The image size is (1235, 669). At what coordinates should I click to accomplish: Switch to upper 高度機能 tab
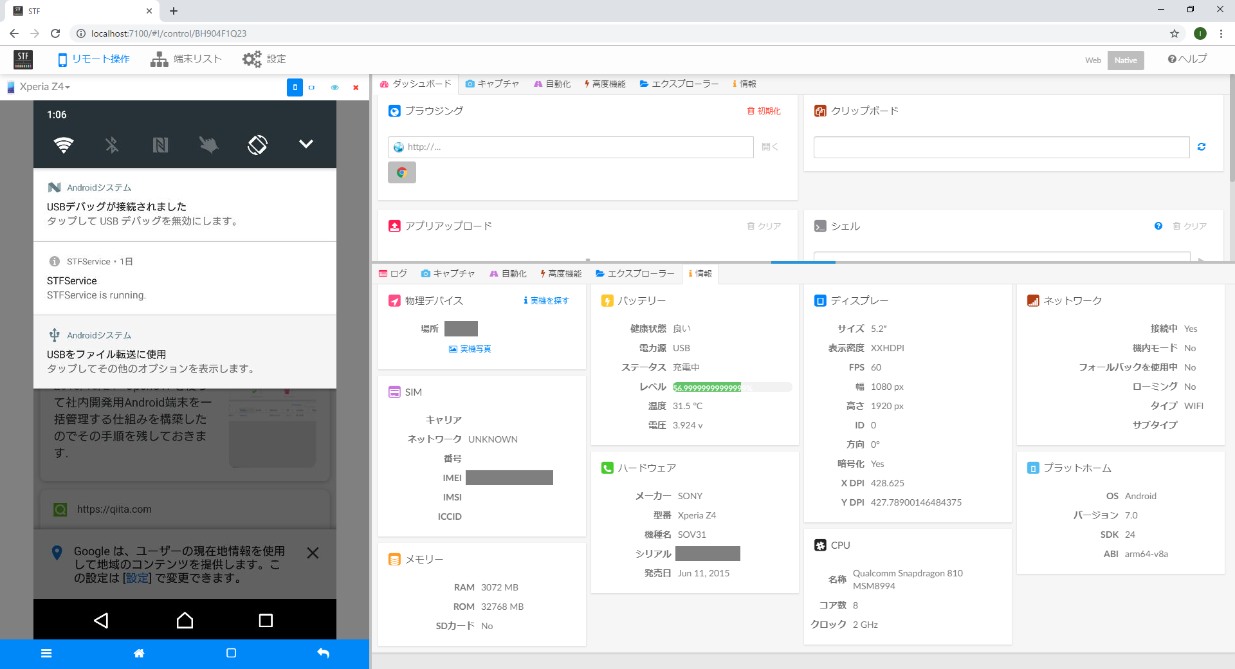605,84
